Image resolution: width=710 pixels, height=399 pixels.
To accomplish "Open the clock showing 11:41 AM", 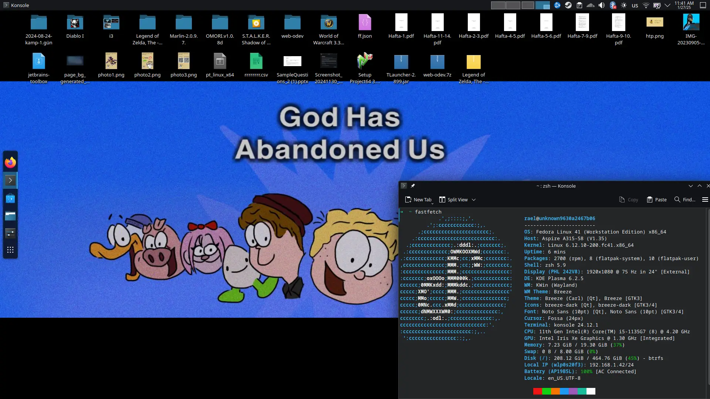I will click(684, 5).
